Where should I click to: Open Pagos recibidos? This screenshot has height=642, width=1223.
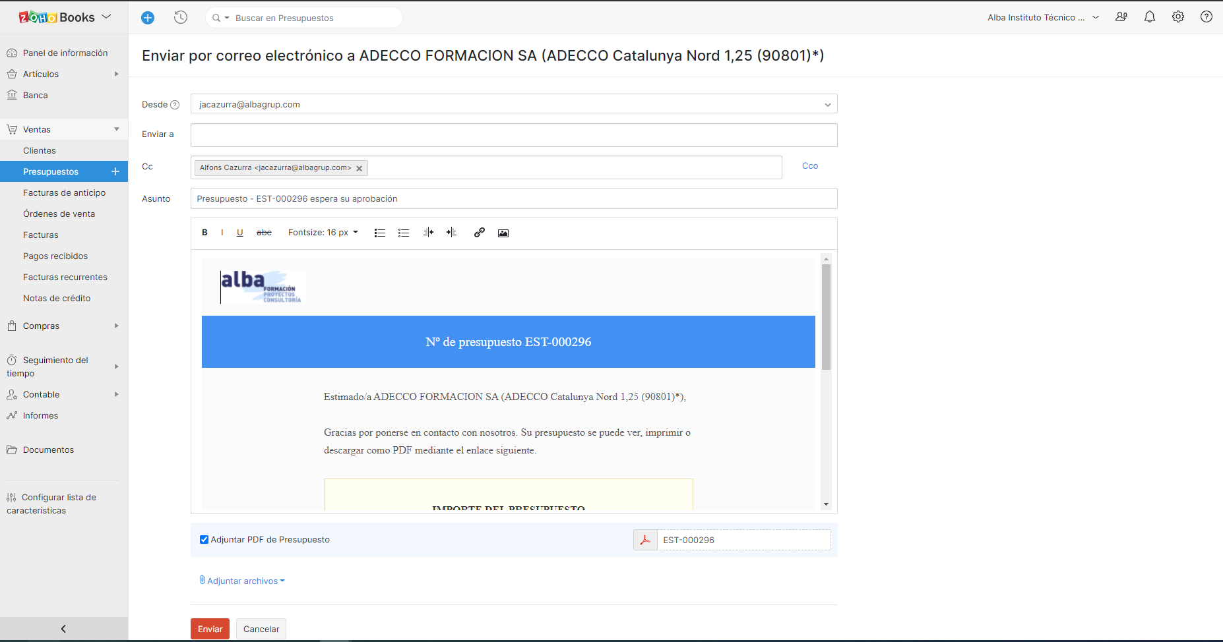(x=64, y=256)
